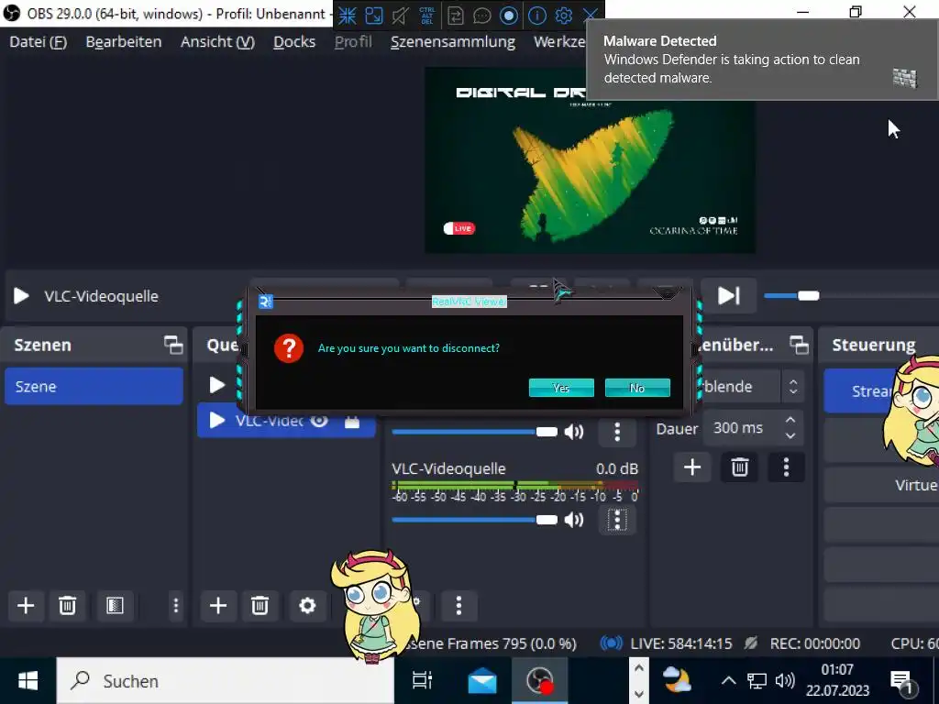Select the VLC-Videoquelle source row
This screenshot has width=939, height=704.
(x=286, y=422)
